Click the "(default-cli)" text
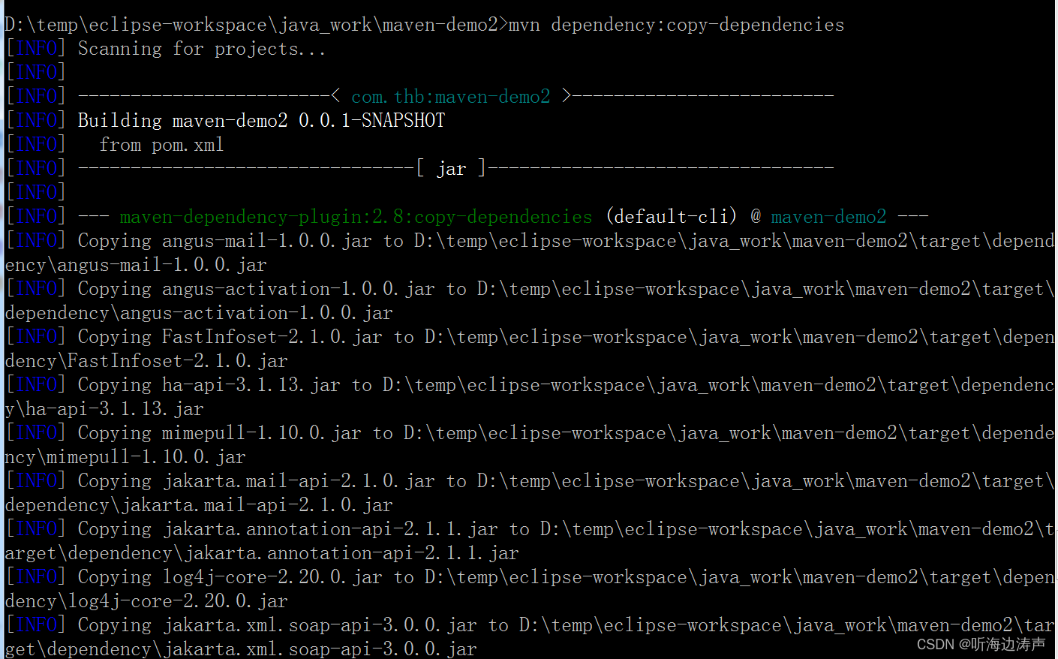The width and height of the screenshot is (1058, 659). tap(671, 217)
